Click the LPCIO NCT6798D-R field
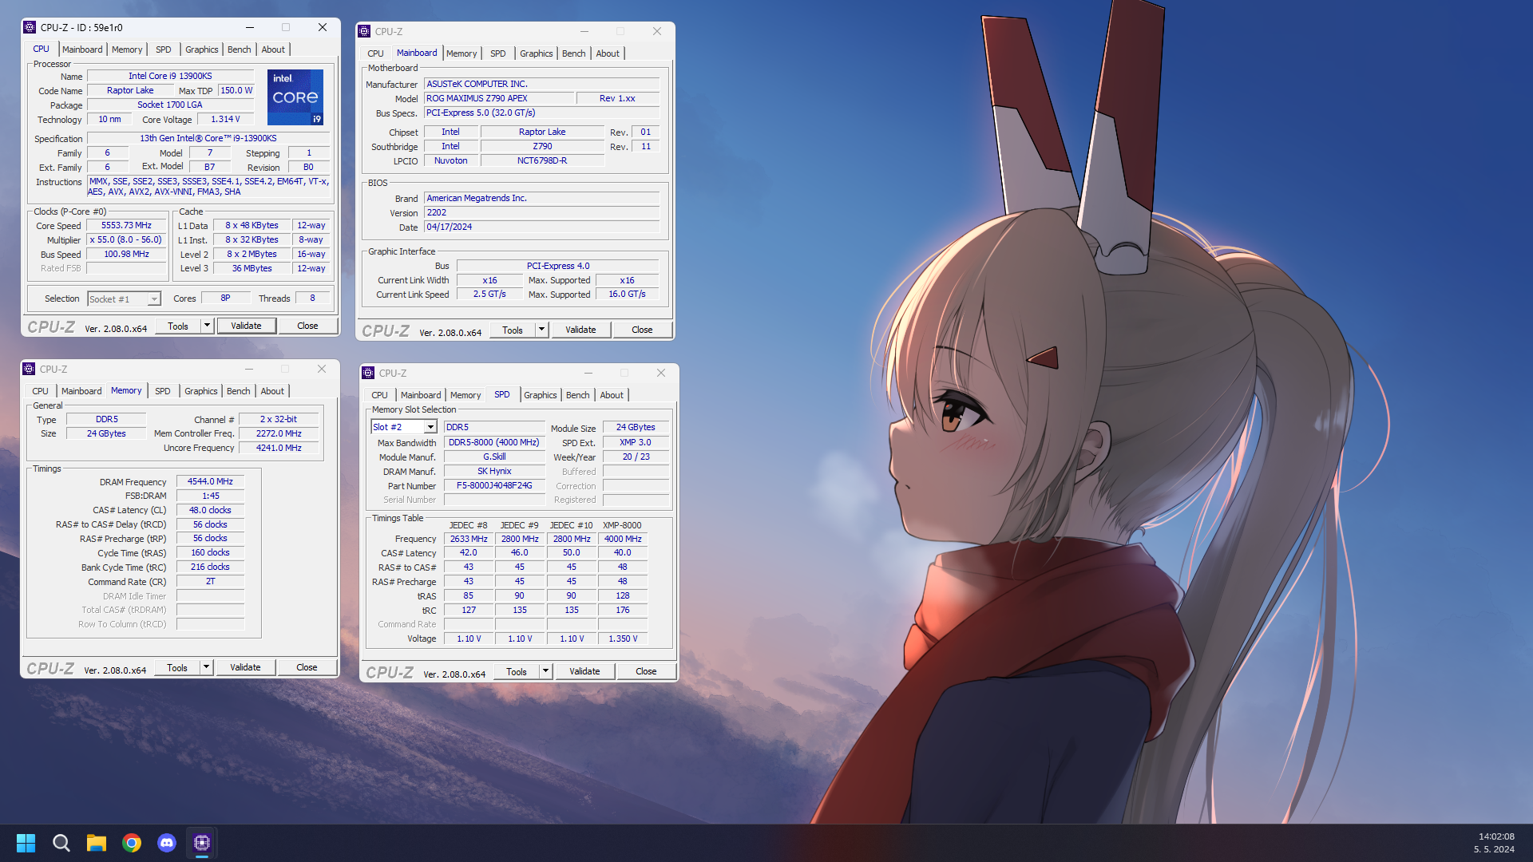Image resolution: width=1533 pixels, height=862 pixels. click(542, 160)
